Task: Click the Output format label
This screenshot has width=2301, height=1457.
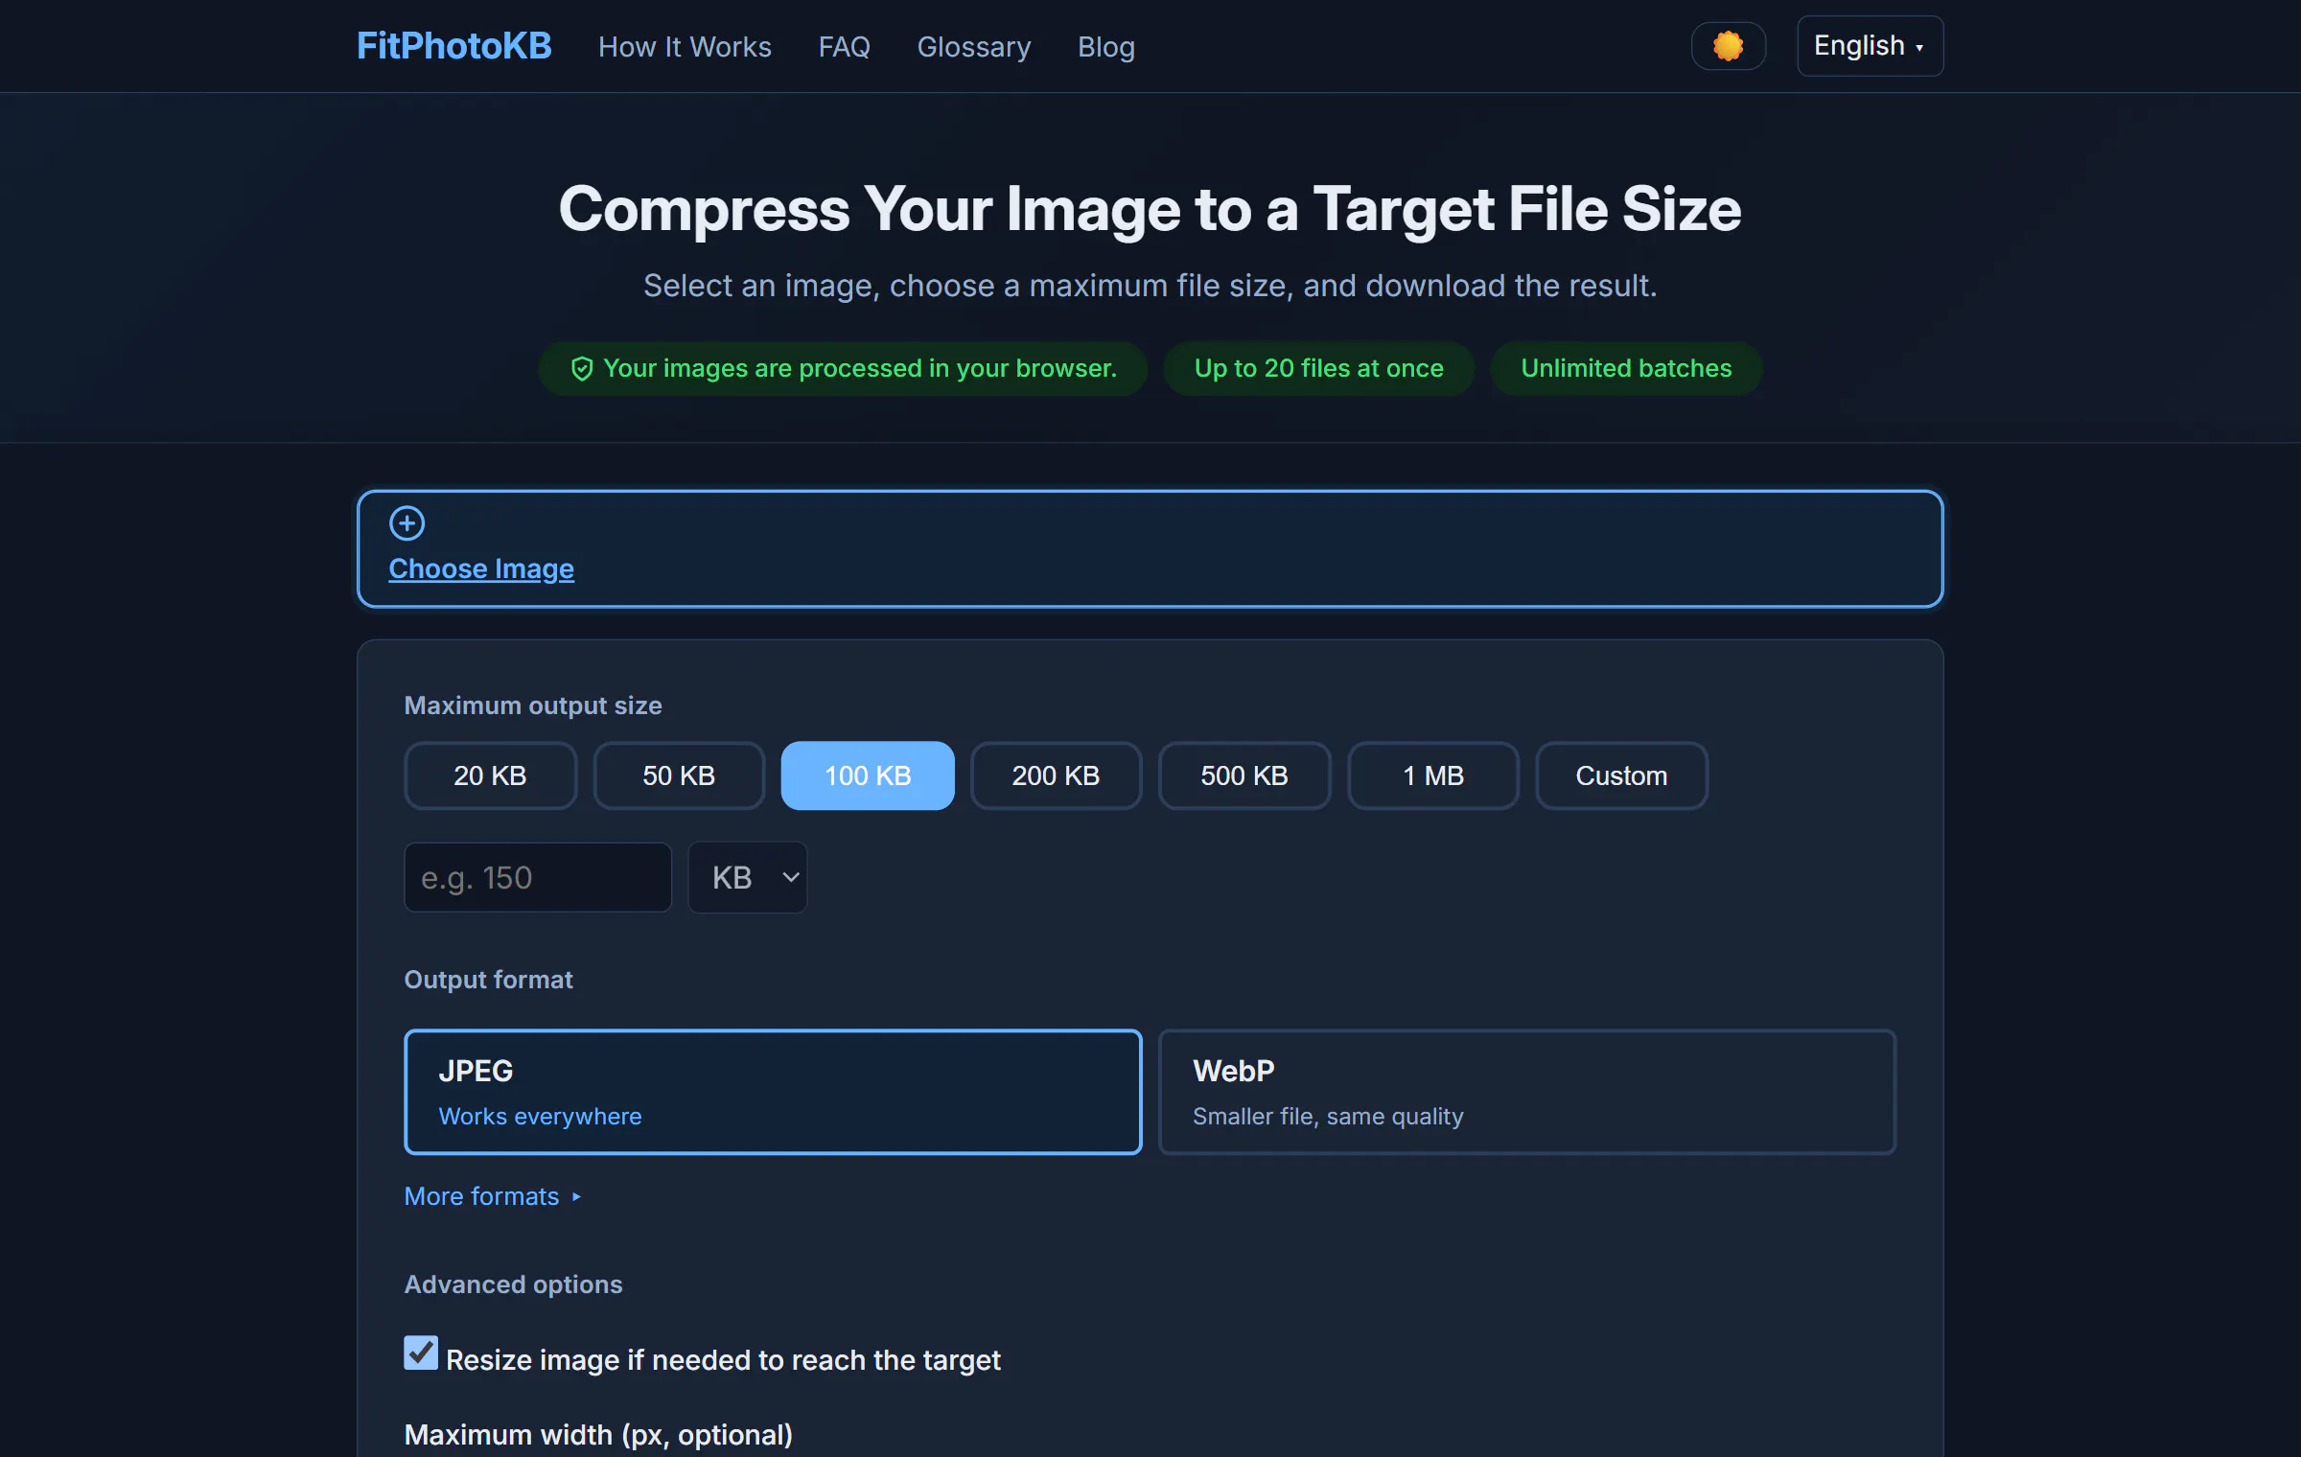Action: click(488, 980)
